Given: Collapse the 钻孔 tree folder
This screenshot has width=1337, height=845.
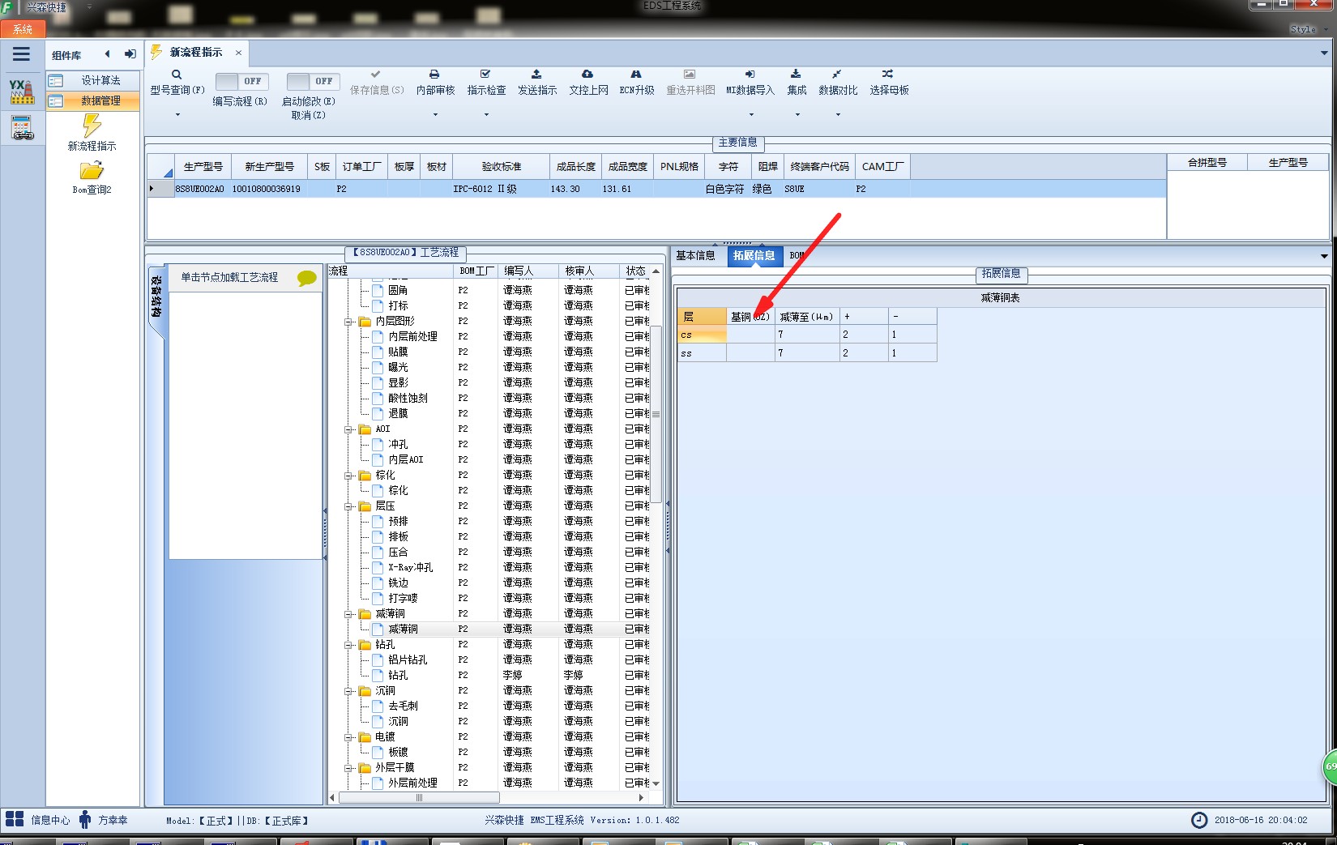Looking at the screenshot, I should pyautogui.click(x=349, y=645).
